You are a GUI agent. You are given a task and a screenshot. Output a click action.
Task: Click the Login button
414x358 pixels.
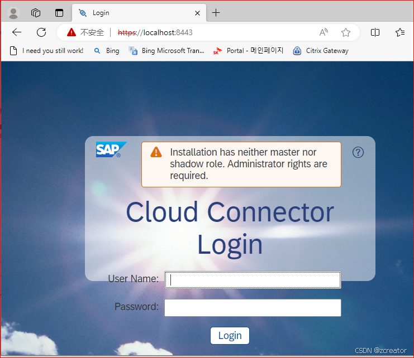coord(230,336)
